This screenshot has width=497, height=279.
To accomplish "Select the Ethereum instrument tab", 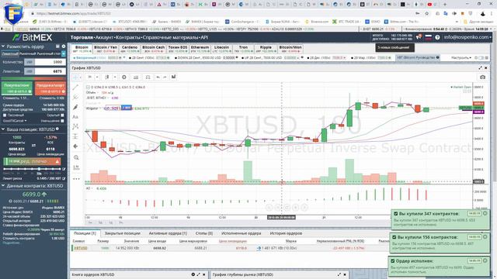I will tap(200, 49).
